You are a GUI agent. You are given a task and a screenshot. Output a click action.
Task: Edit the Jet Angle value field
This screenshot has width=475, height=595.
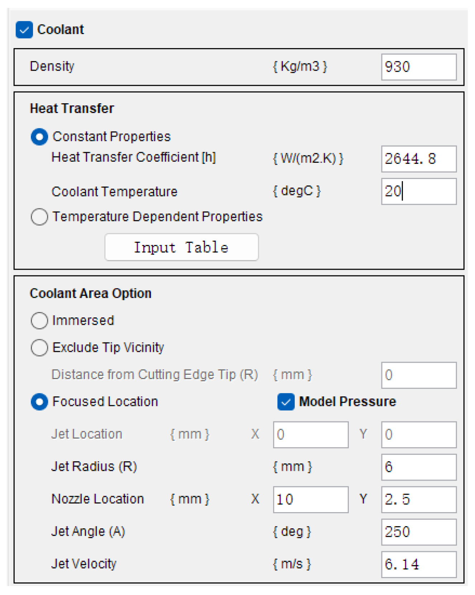coord(418,532)
